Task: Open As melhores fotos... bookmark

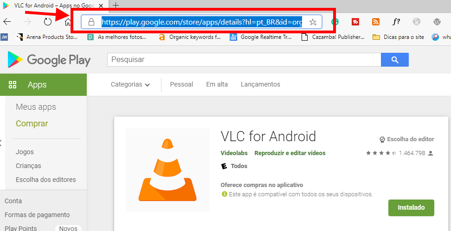Action: click(x=117, y=37)
